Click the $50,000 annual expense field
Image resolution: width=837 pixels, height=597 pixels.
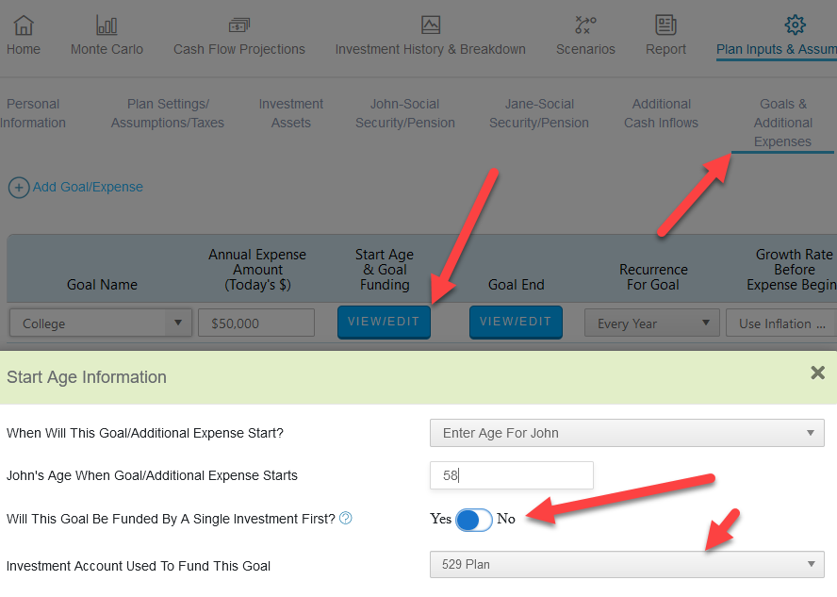coord(256,323)
